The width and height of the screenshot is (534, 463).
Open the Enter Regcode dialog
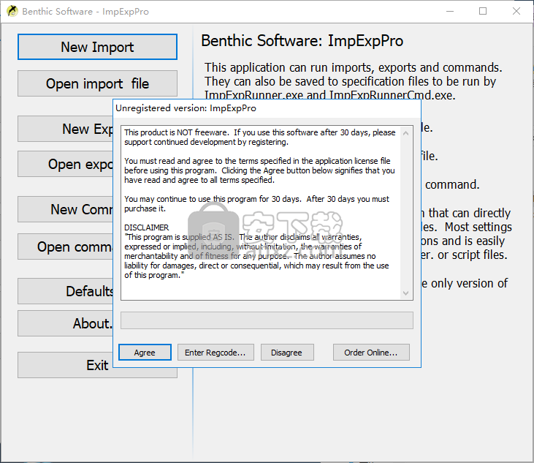[215, 353]
